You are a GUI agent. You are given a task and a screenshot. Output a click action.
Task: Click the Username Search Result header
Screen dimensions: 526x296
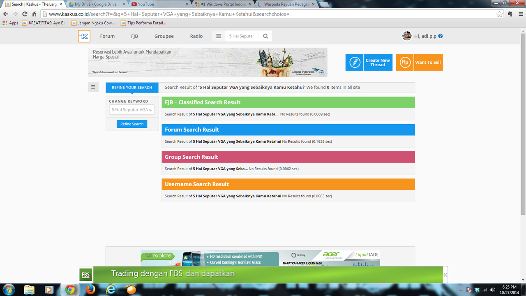pyautogui.click(x=288, y=184)
